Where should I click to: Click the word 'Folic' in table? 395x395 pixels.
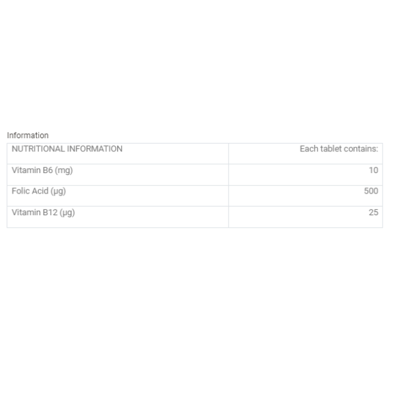pos(20,191)
